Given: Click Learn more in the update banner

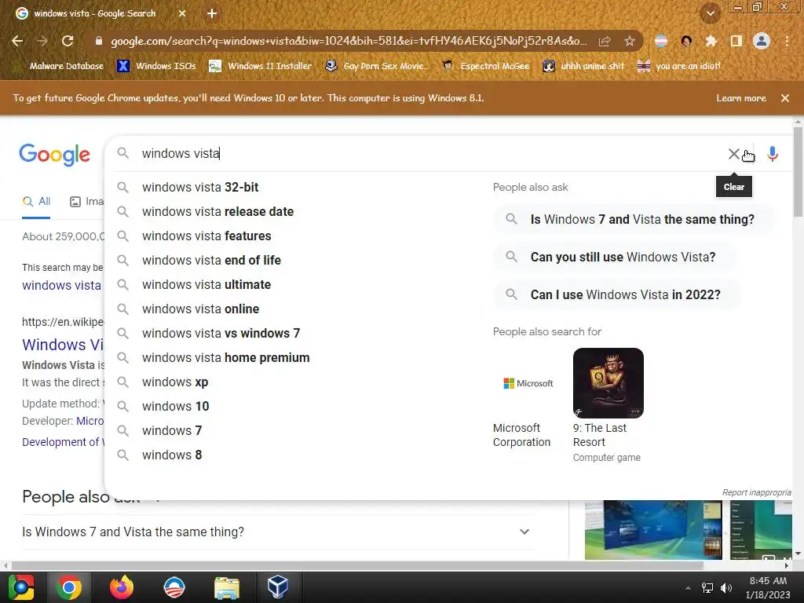Looking at the screenshot, I should click(741, 98).
